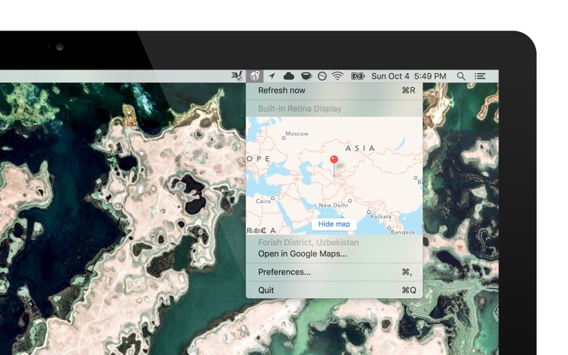Image resolution: width=568 pixels, height=355 pixels.
Task: Open the location services arrow icon
Action: pos(271,76)
